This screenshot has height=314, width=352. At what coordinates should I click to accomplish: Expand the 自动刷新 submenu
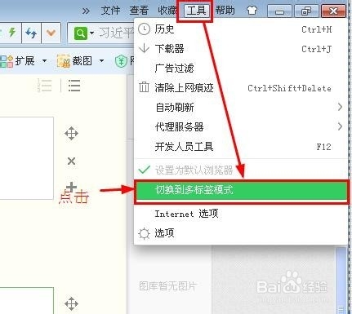pyautogui.click(x=241, y=108)
